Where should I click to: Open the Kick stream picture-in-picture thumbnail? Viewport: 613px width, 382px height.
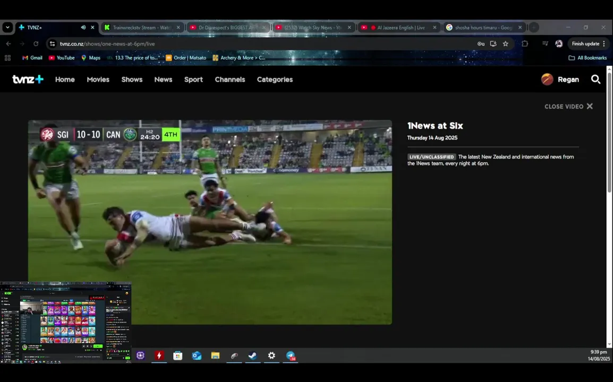click(x=66, y=322)
